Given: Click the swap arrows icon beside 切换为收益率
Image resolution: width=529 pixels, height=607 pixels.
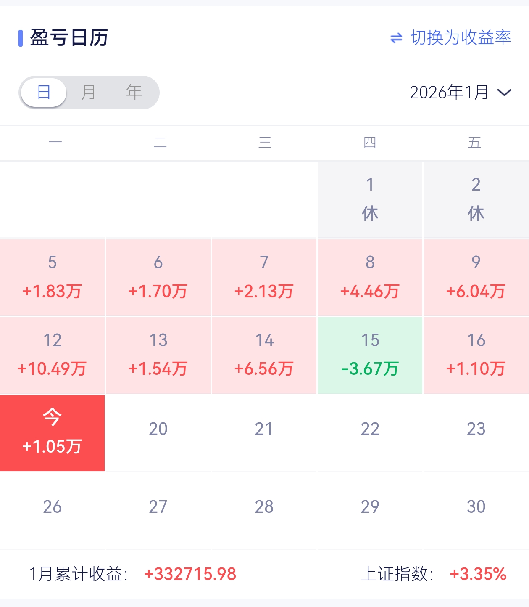Looking at the screenshot, I should click(396, 38).
